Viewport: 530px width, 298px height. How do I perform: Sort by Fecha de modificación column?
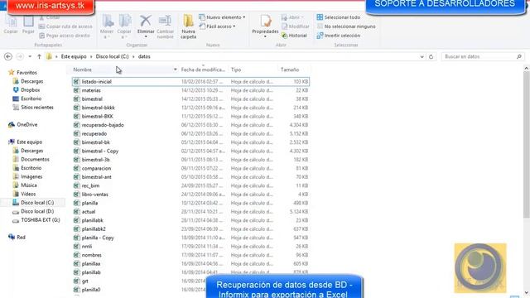203,70
